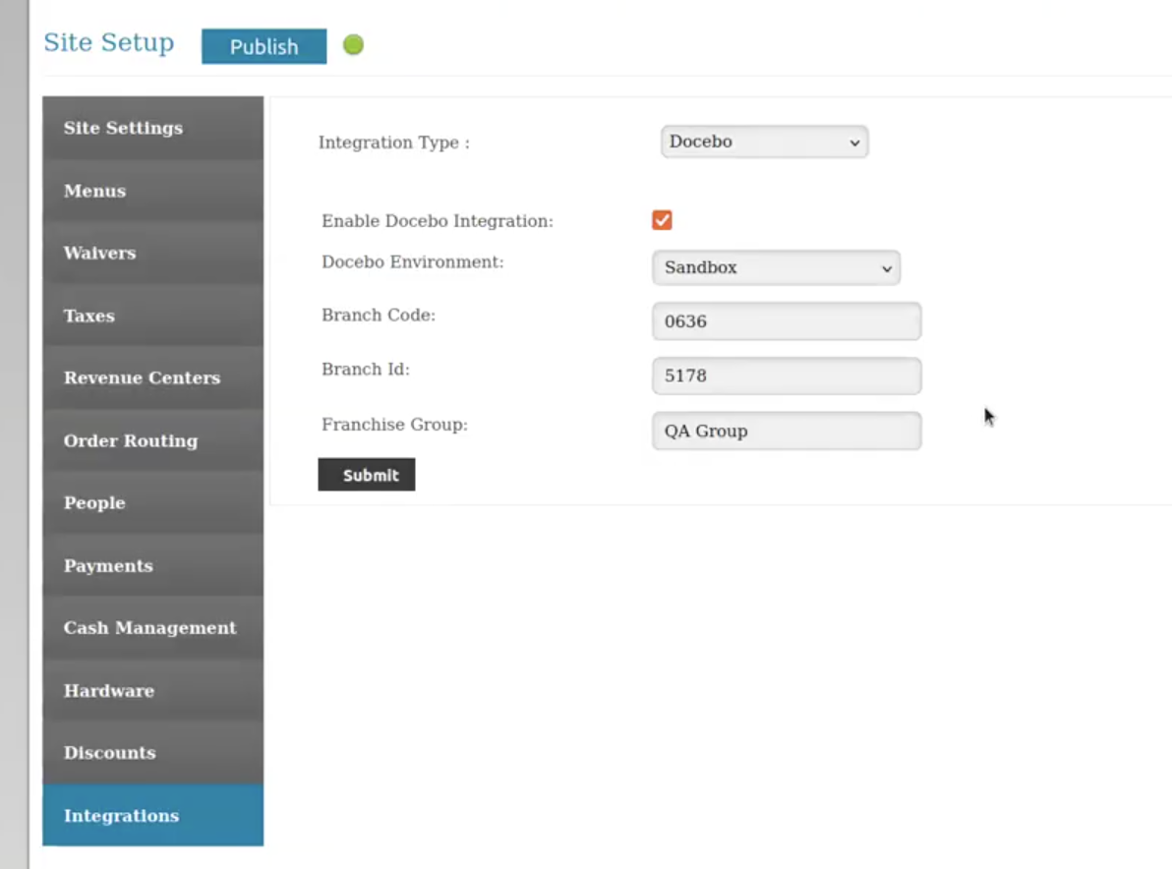Viewport: 1172px width, 869px height.
Task: Go to the Menus section
Action: pos(152,191)
